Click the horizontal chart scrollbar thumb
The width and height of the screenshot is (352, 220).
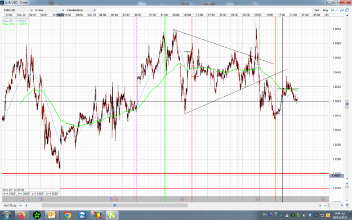114,205
